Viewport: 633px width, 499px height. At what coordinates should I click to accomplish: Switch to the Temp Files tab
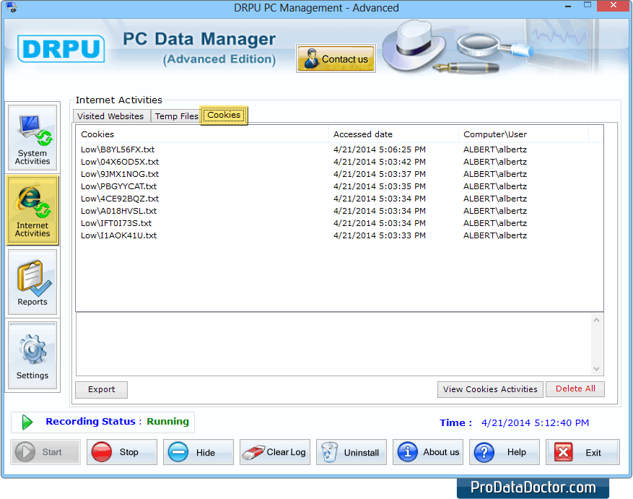(176, 116)
